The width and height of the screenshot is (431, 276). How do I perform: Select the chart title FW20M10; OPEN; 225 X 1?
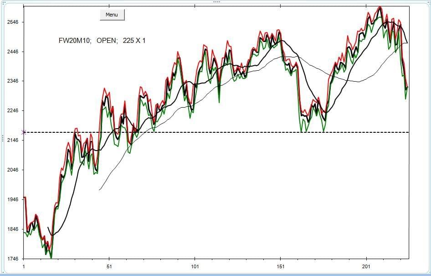click(x=102, y=41)
